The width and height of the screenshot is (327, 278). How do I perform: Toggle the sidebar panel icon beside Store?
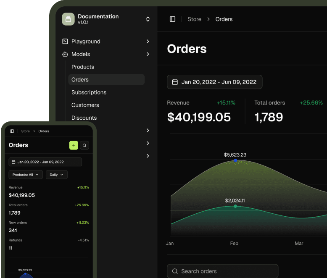point(172,19)
